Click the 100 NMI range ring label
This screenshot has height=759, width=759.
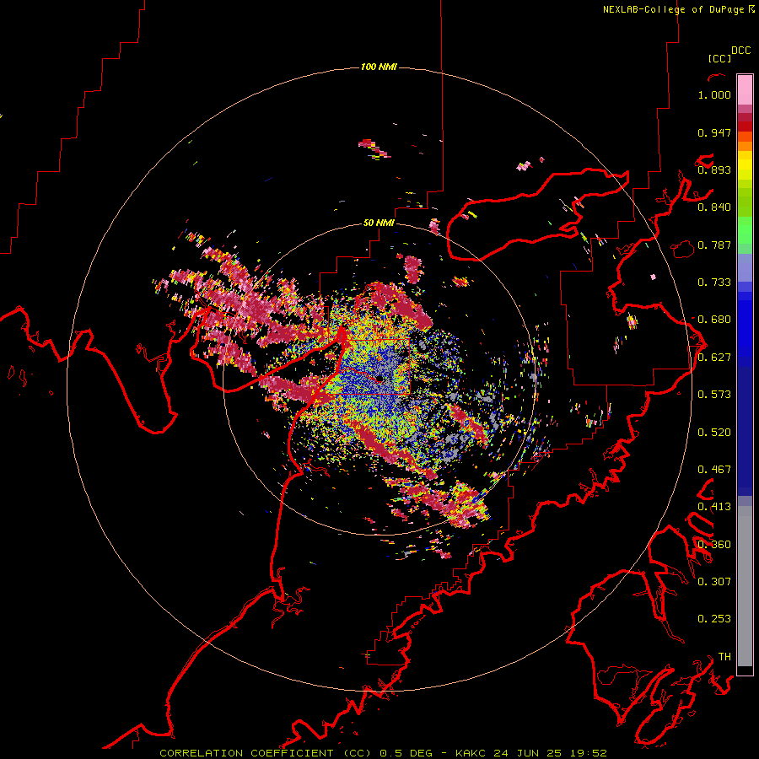tap(379, 67)
